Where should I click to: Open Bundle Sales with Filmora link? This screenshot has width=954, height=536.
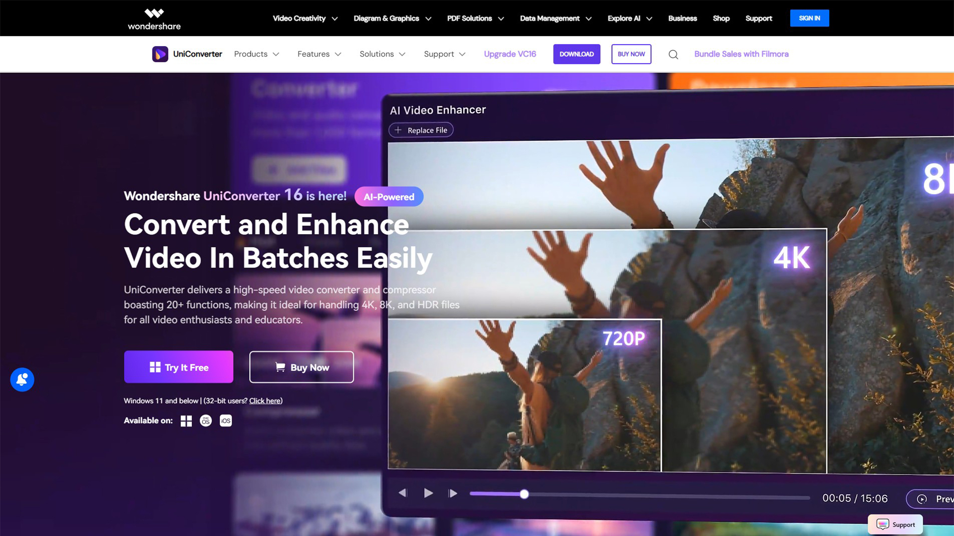click(741, 54)
